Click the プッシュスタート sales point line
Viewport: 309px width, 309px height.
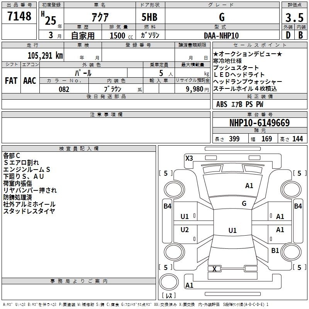coord(236,68)
